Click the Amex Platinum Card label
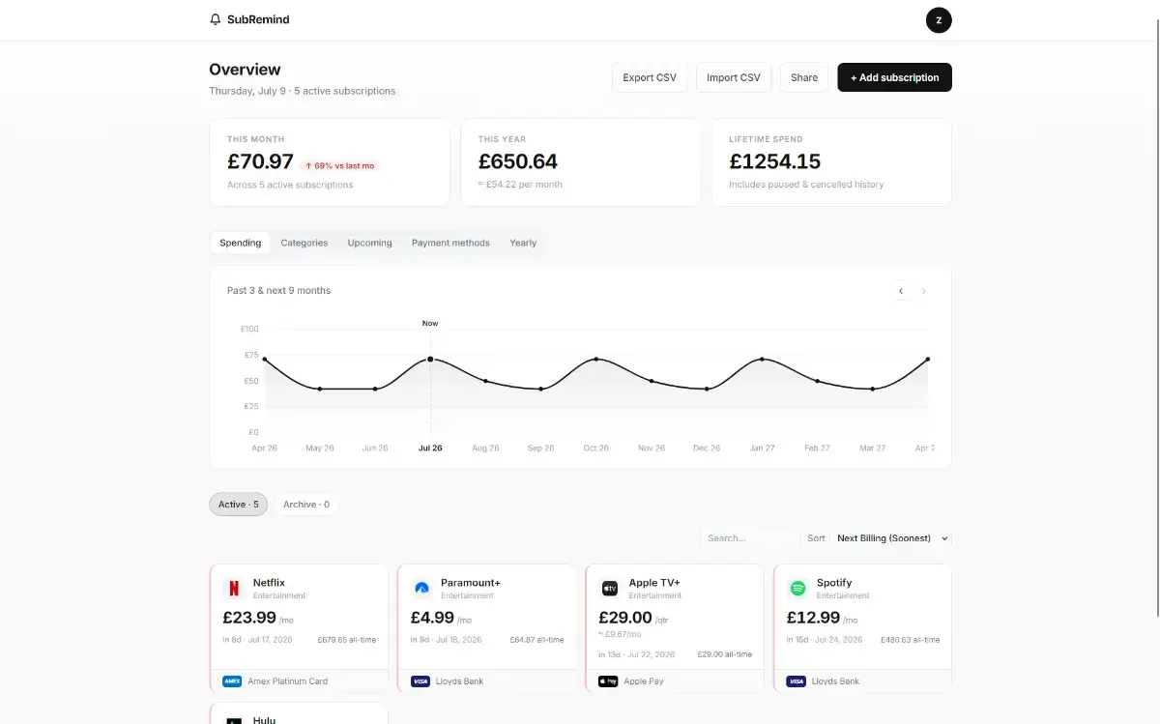 287,681
